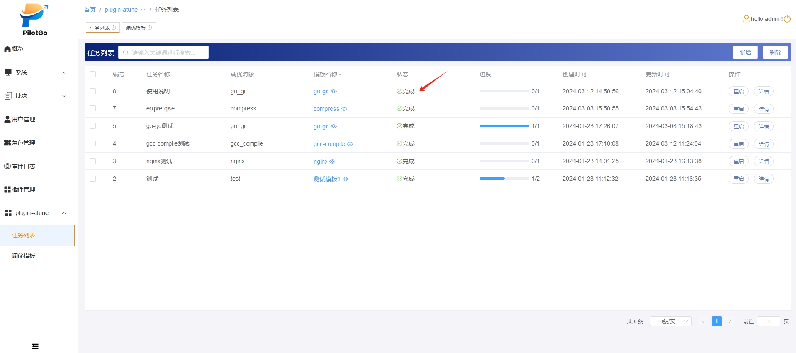
Task: Click the 新增 button
Action: pos(745,52)
